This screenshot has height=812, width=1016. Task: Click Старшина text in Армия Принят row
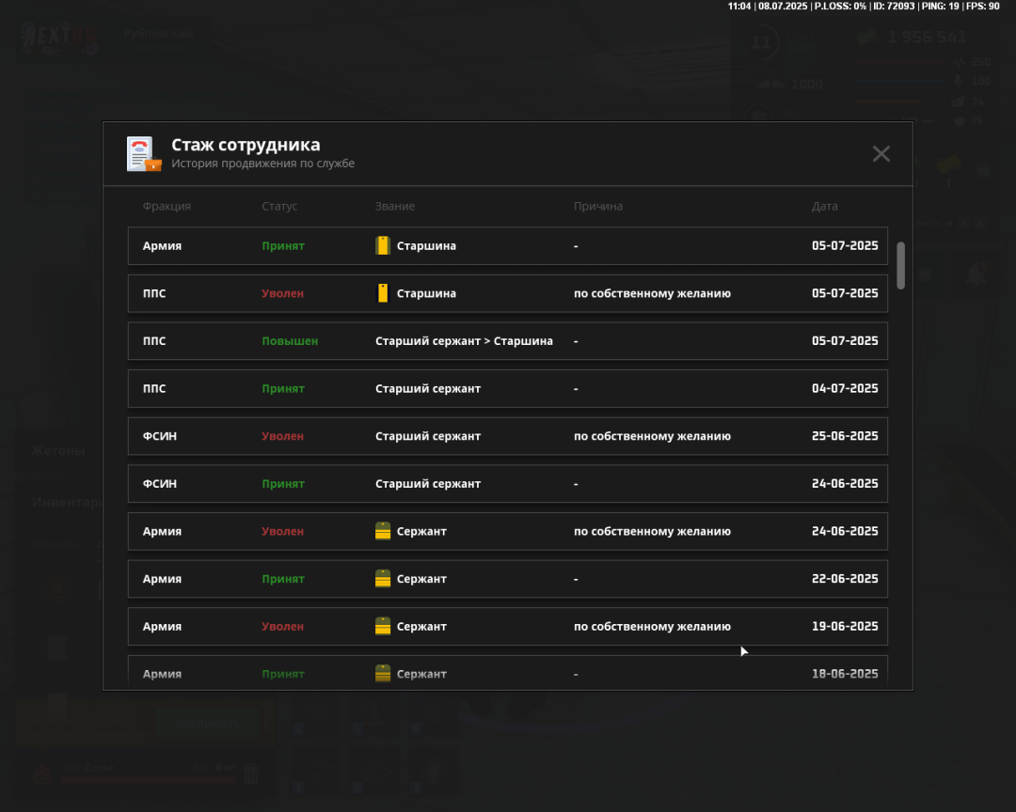pos(426,245)
